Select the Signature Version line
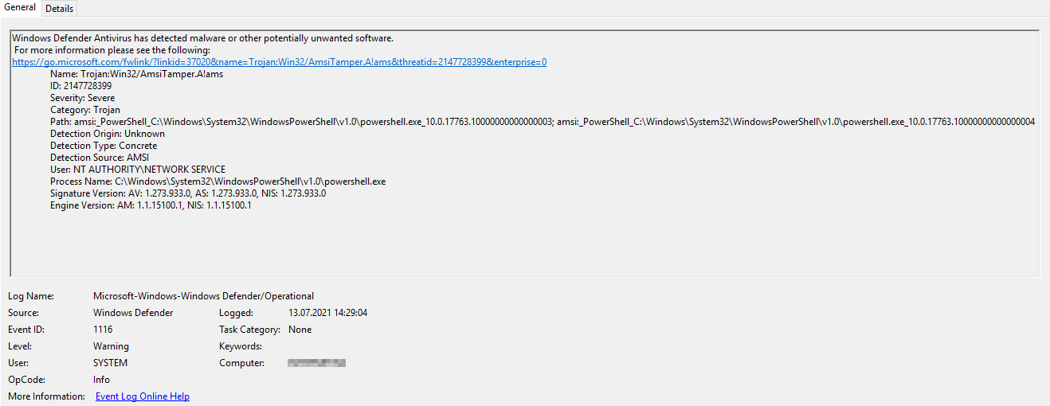 click(188, 193)
